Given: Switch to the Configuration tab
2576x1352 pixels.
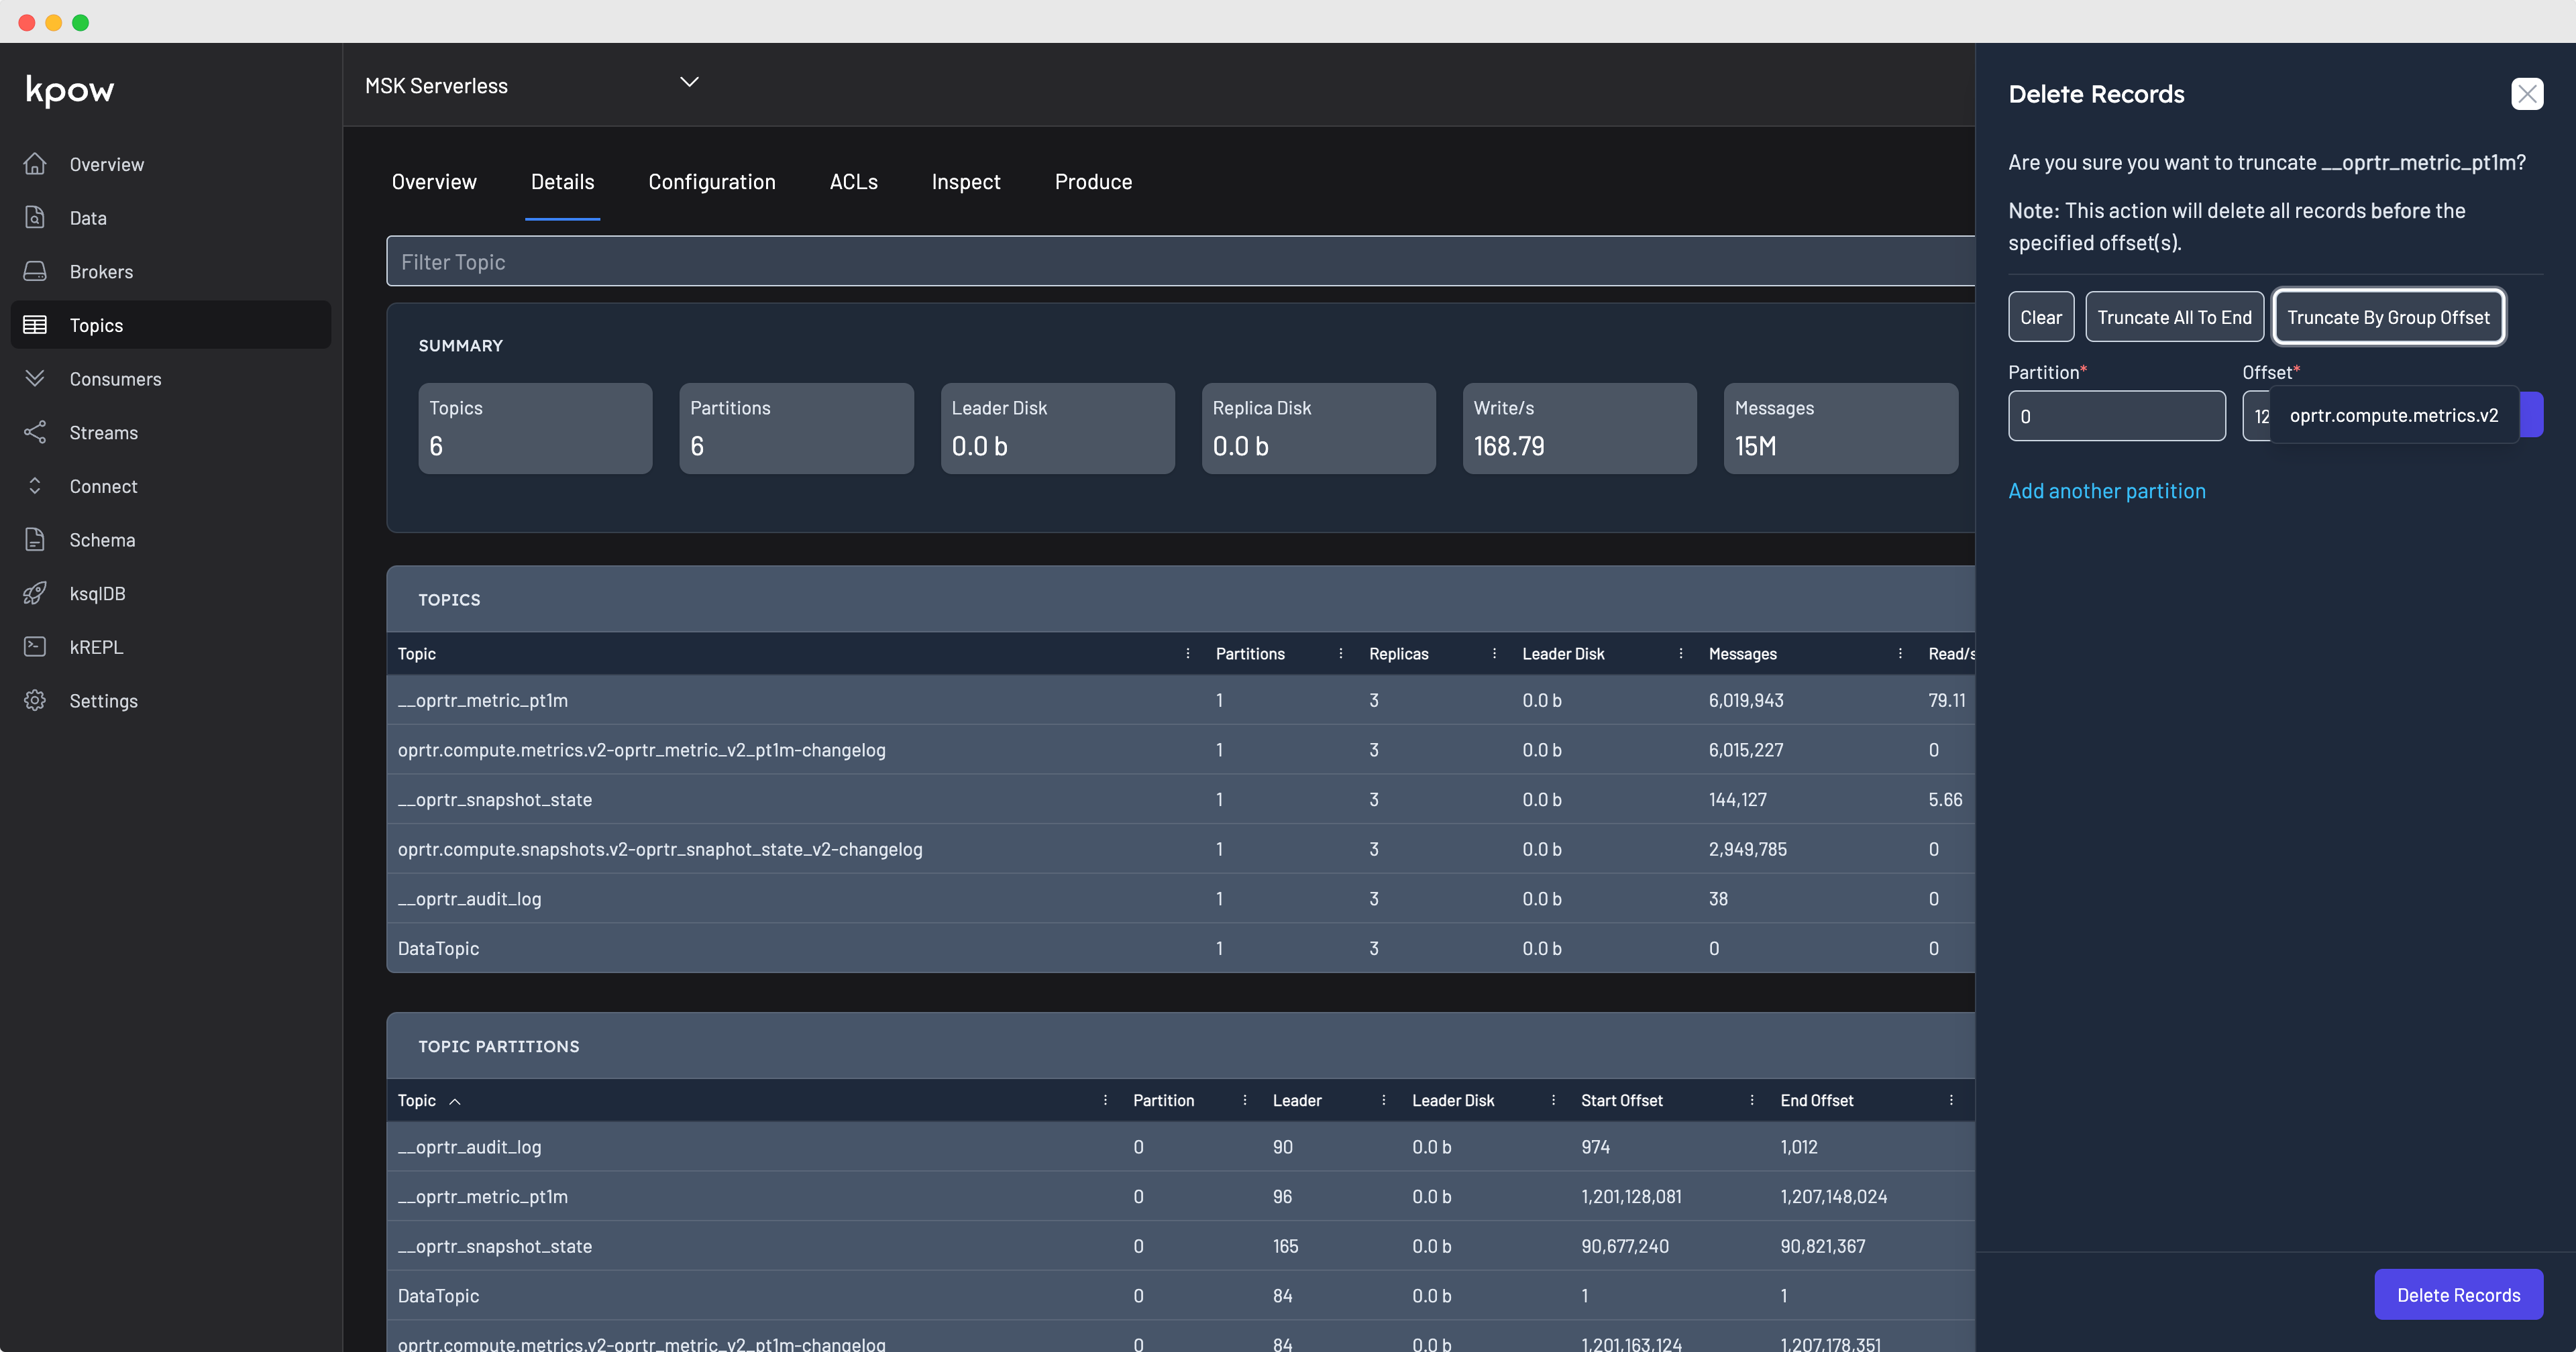Looking at the screenshot, I should tap(711, 182).
